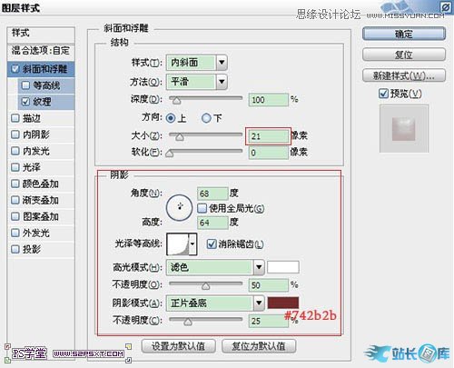Toggle the 消除锯齿 checkbox

click(x=212, y=244)
